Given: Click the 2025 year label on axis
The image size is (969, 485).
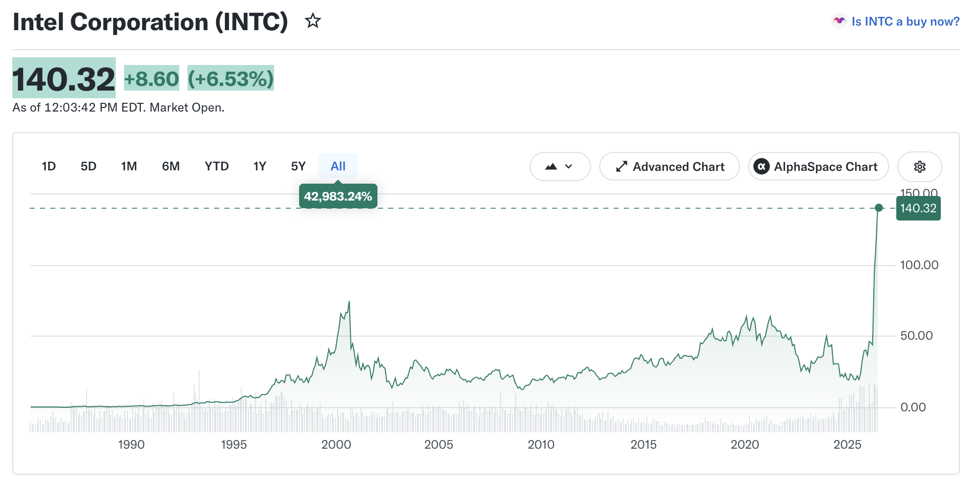Looking at the screenshot, I should 847,445.
